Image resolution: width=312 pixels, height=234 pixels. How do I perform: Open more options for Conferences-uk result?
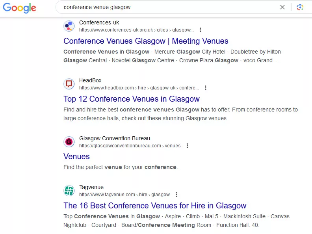click(x=201, y=30)
